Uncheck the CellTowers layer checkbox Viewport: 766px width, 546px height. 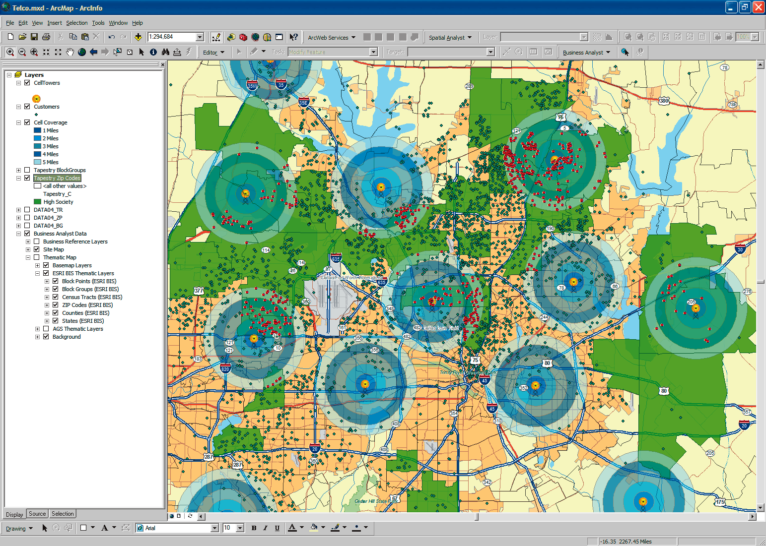[27, 83]
